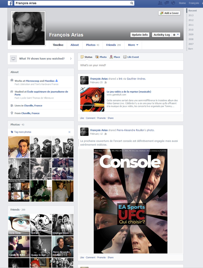Click the TV shows monitor icon
Screen dimensions: 203x268
(x=13, y=59)
